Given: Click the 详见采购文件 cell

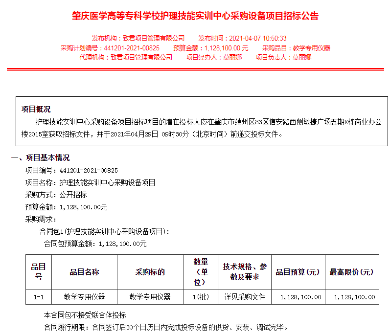Looking at the screenshot, I should click(245, 297).
